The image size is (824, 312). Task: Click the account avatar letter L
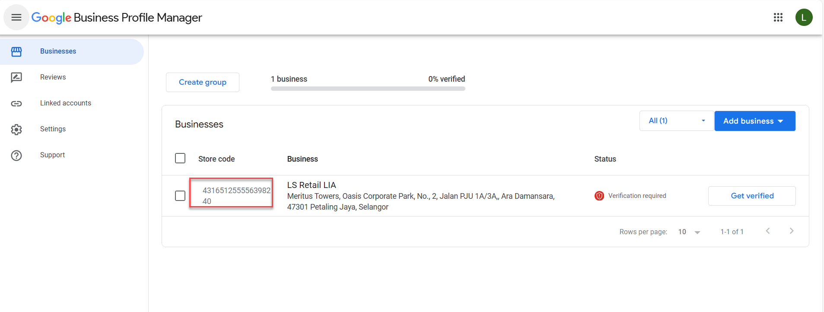coord(804,17)
